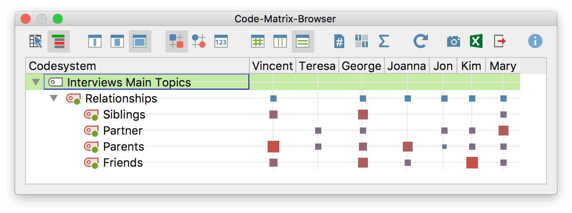
Task: Click the George column header
Action: (x=362, y=66)
